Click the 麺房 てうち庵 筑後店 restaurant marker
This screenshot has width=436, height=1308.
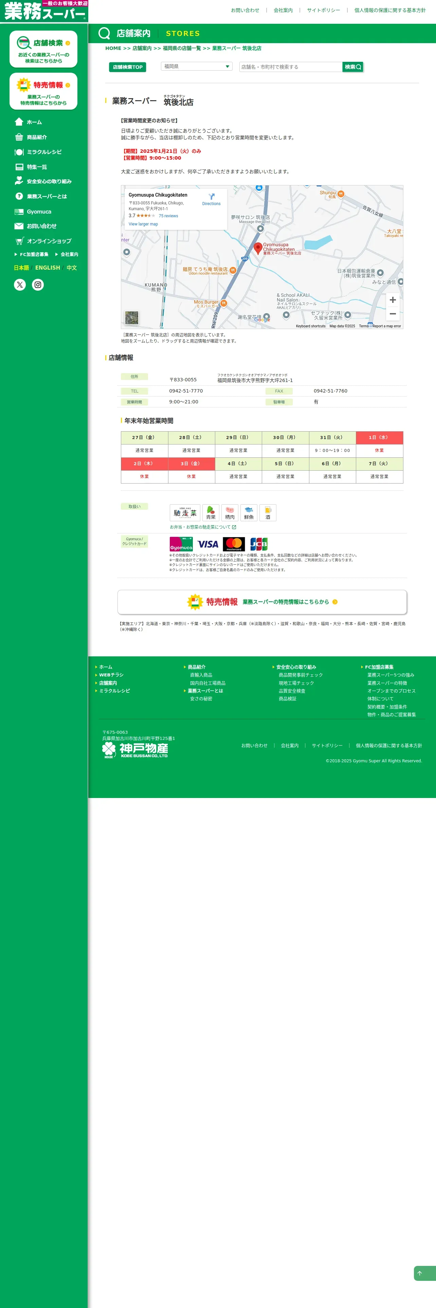(x=233, y=270)
